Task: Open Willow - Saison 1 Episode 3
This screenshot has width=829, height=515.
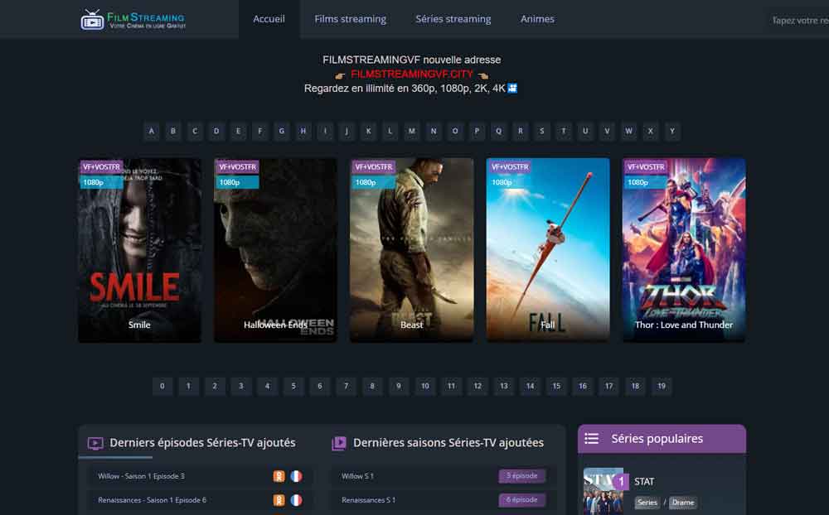Action: coord(141,476)
